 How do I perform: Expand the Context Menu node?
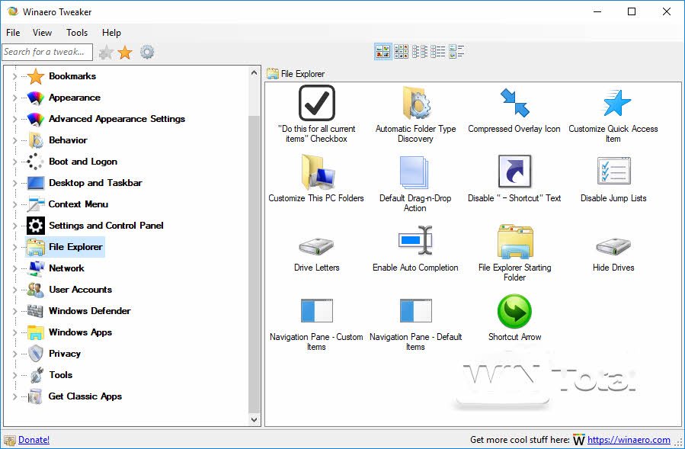pyautogui.click(x=14, y=204)
